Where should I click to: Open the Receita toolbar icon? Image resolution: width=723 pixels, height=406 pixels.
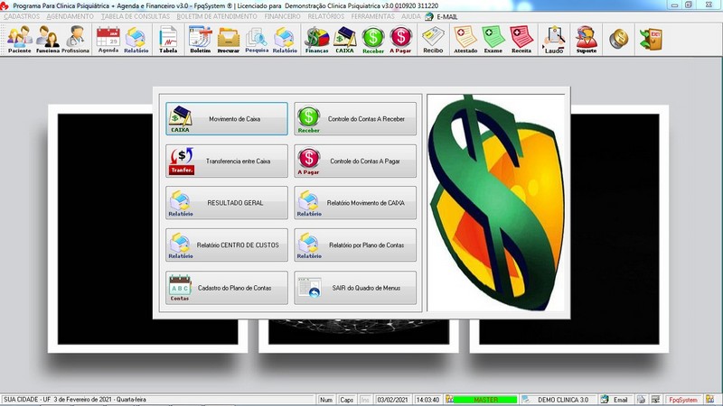[x=521, y=40]
